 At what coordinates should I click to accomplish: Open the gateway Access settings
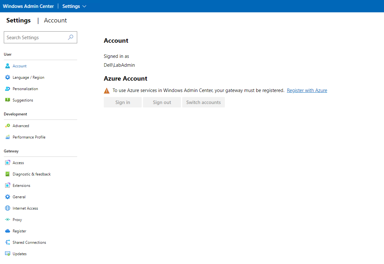18,163
